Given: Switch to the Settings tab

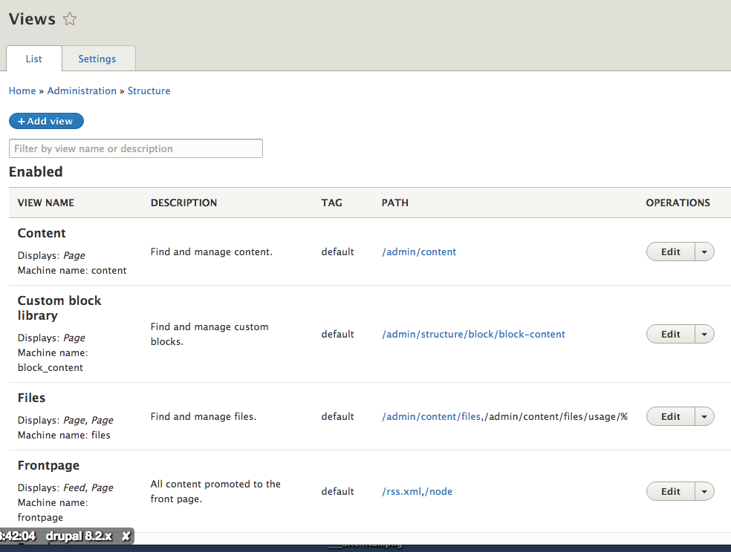Looking at the screenshot, I should (97, 59).
